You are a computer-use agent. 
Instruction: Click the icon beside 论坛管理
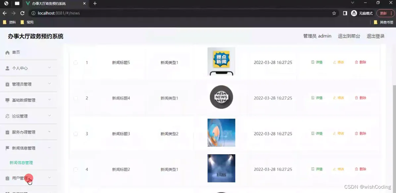(7, 116)
